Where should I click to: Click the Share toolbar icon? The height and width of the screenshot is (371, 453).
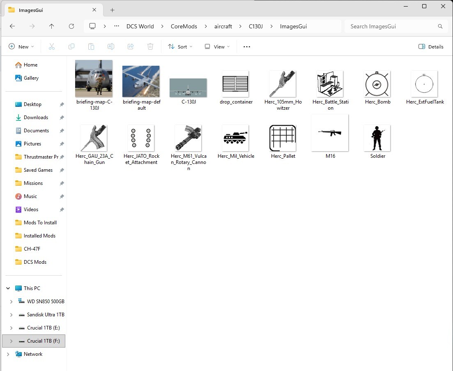tap(131, 46)
